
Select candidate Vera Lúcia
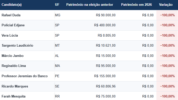(10, 35)
